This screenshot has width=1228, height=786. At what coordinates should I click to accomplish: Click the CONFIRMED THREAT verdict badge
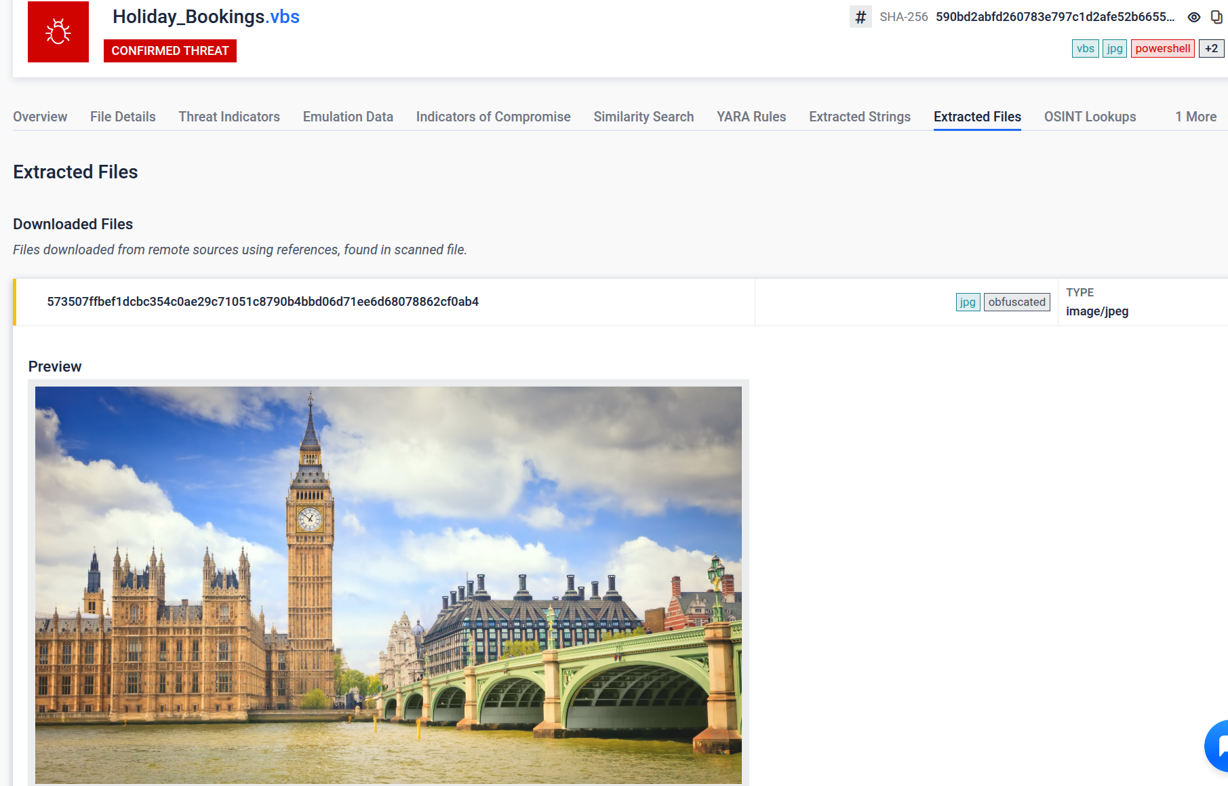click(x=170, y=51)
